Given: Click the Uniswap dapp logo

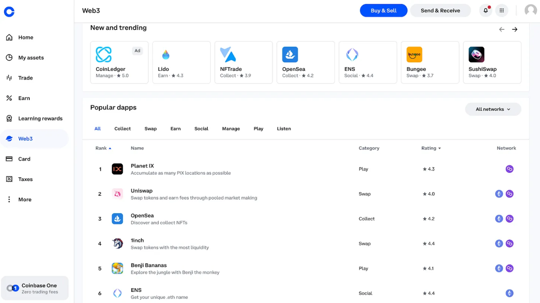Looking at the screenshot, I should 117,194.
